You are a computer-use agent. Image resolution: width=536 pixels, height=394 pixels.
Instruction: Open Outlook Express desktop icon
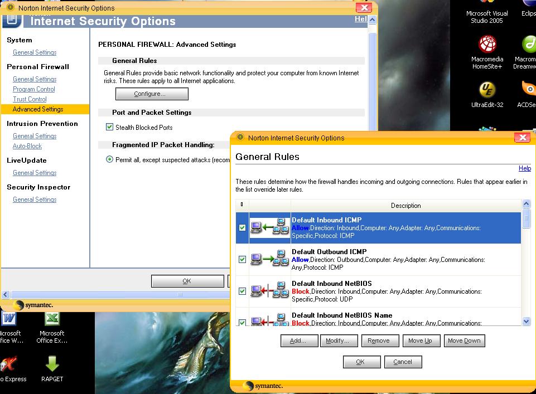[12, 369]
